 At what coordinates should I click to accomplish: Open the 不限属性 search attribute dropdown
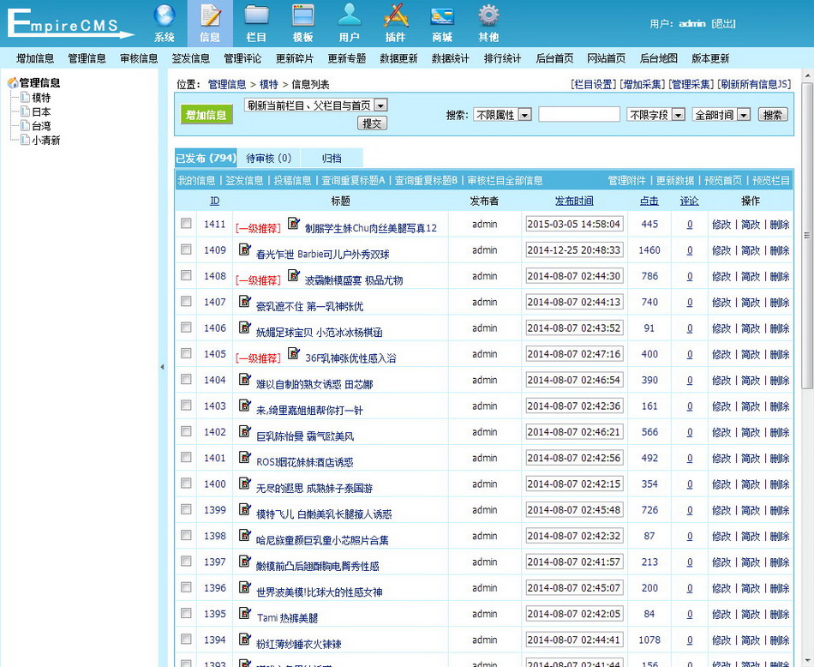pyautogui.click(x=503, y=115)
